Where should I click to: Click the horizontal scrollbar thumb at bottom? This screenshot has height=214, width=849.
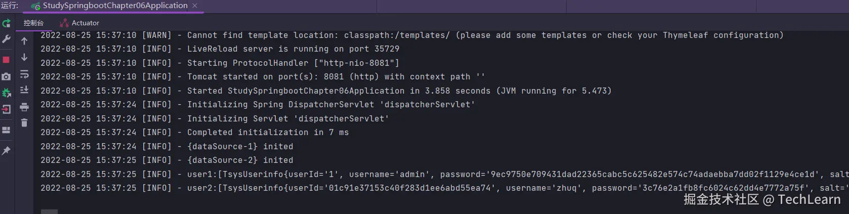49,211
